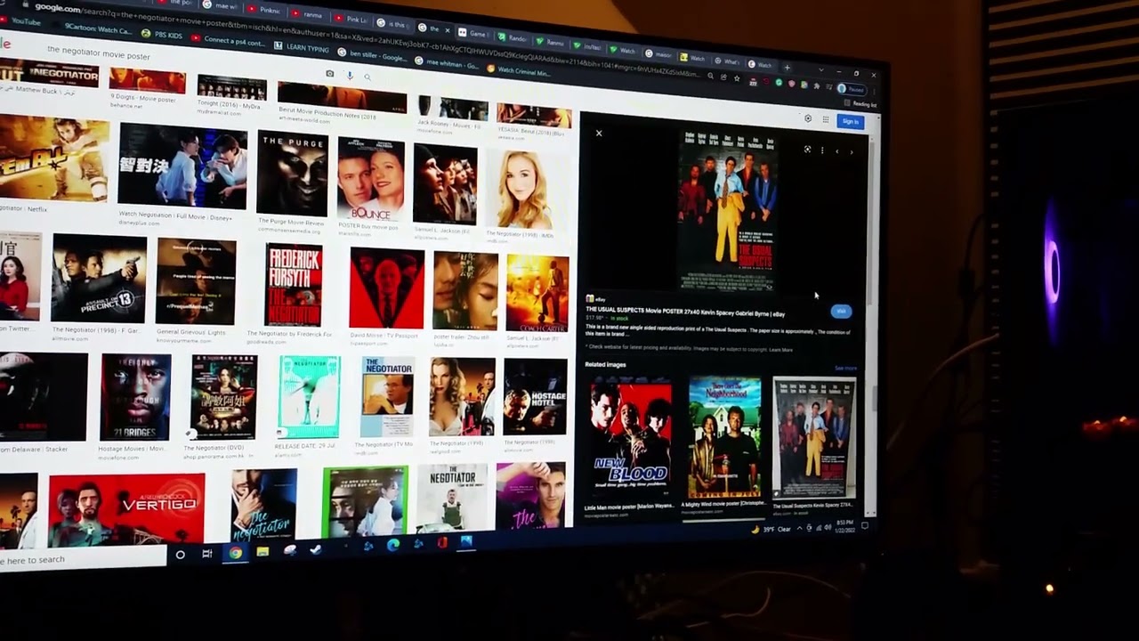Click the magnifier search button
1139x641 pixels.
coord(367,77)
